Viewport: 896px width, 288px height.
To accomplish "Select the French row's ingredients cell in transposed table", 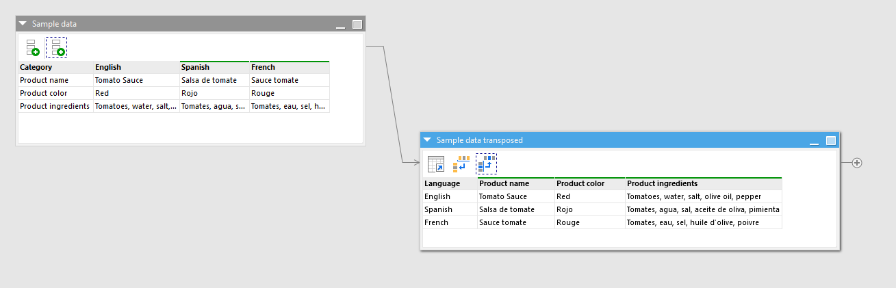I will [x=703, y=222].
